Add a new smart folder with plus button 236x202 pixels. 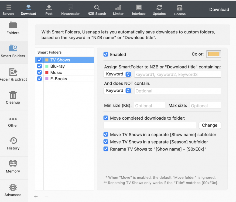[x=36, y=197]
